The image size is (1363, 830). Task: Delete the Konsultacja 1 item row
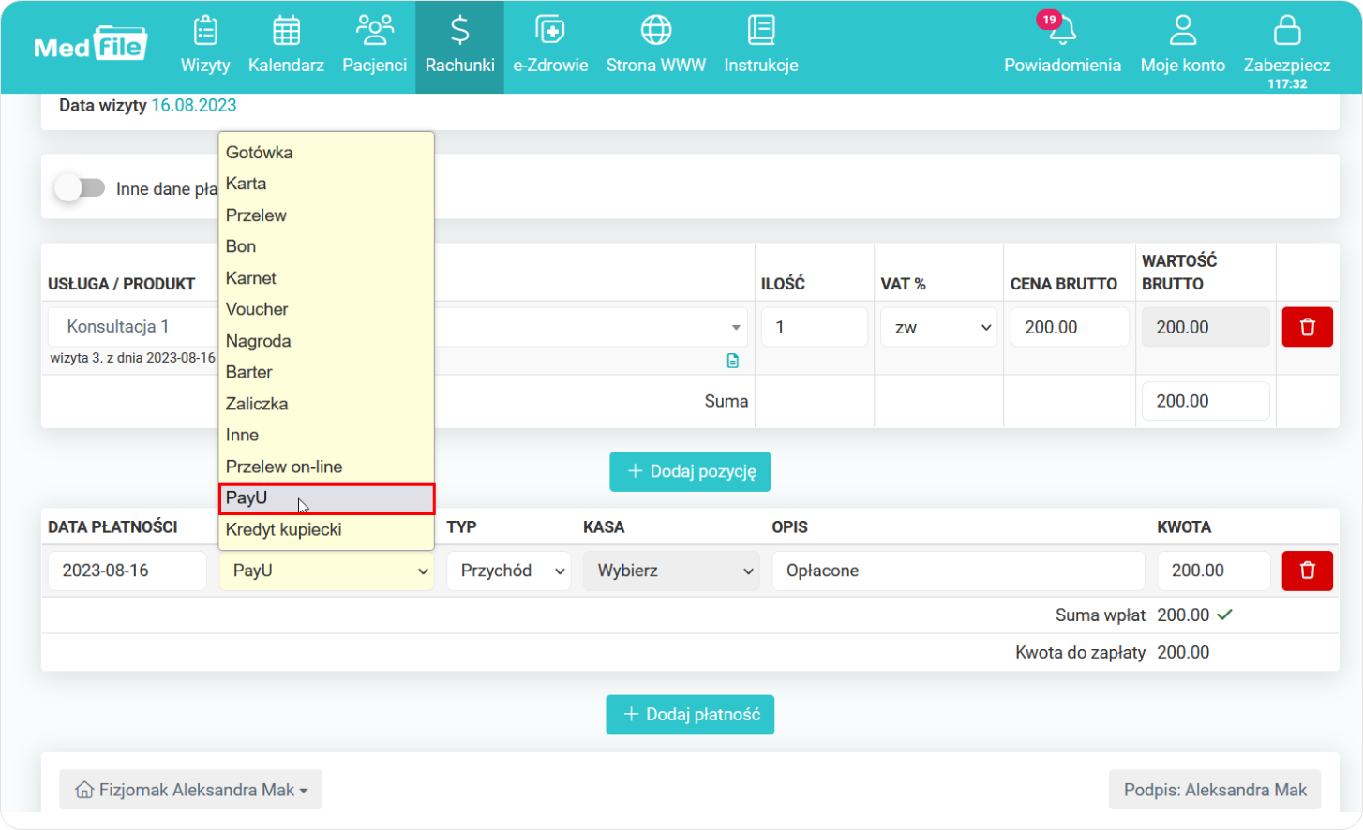pyautogui.click(x=1307, y=327)
